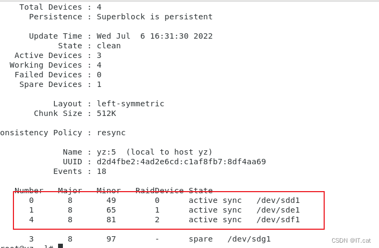Click the yz:5 array name
Image resolution: width=379 pixels, height=248 pixels.
[x=106, y=152]
